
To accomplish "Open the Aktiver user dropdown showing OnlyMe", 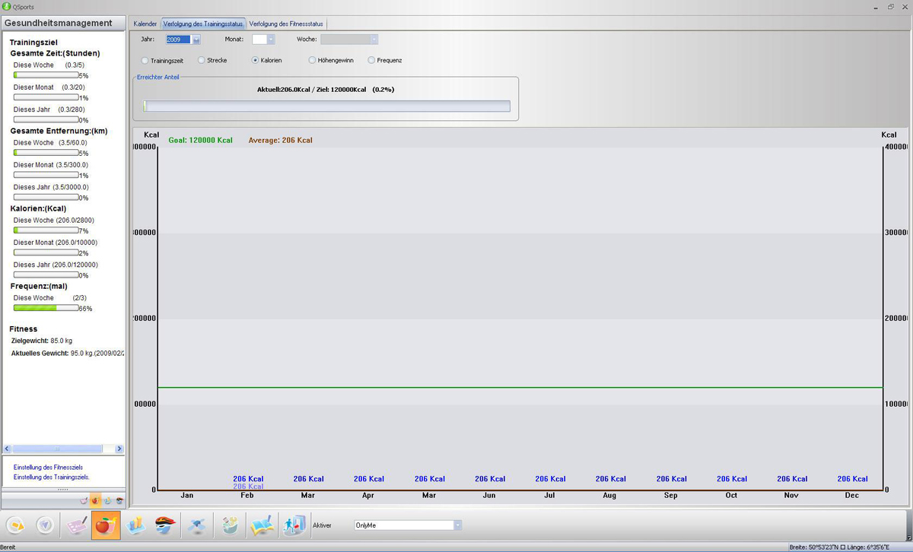I will (457, 525).
